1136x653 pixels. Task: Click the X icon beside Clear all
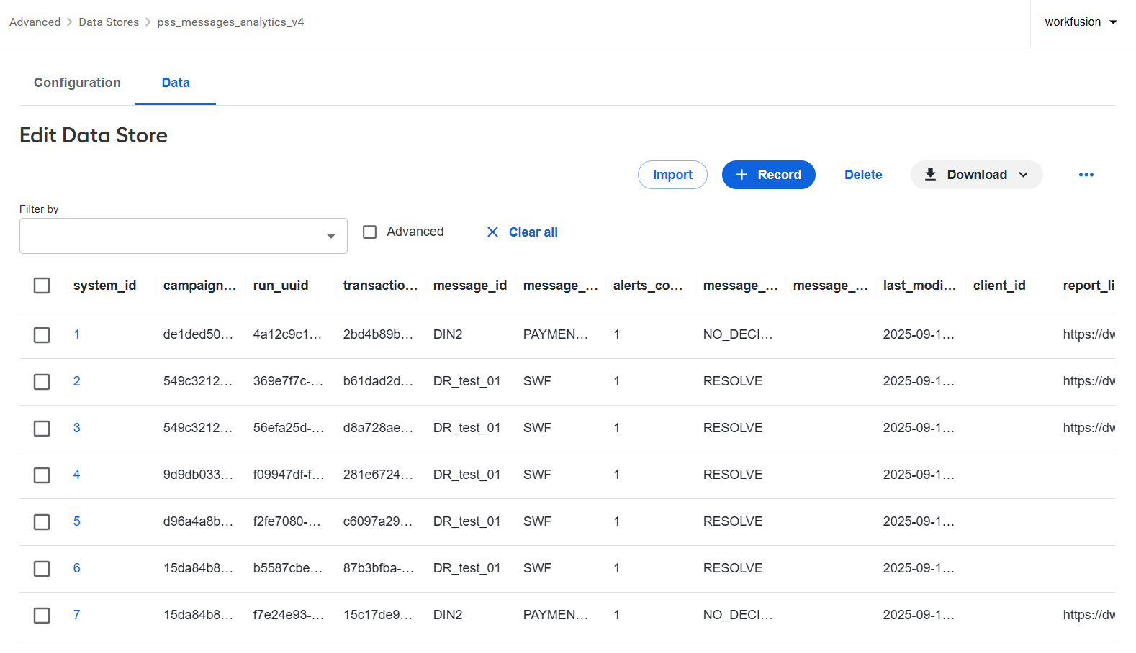point(492,232)
